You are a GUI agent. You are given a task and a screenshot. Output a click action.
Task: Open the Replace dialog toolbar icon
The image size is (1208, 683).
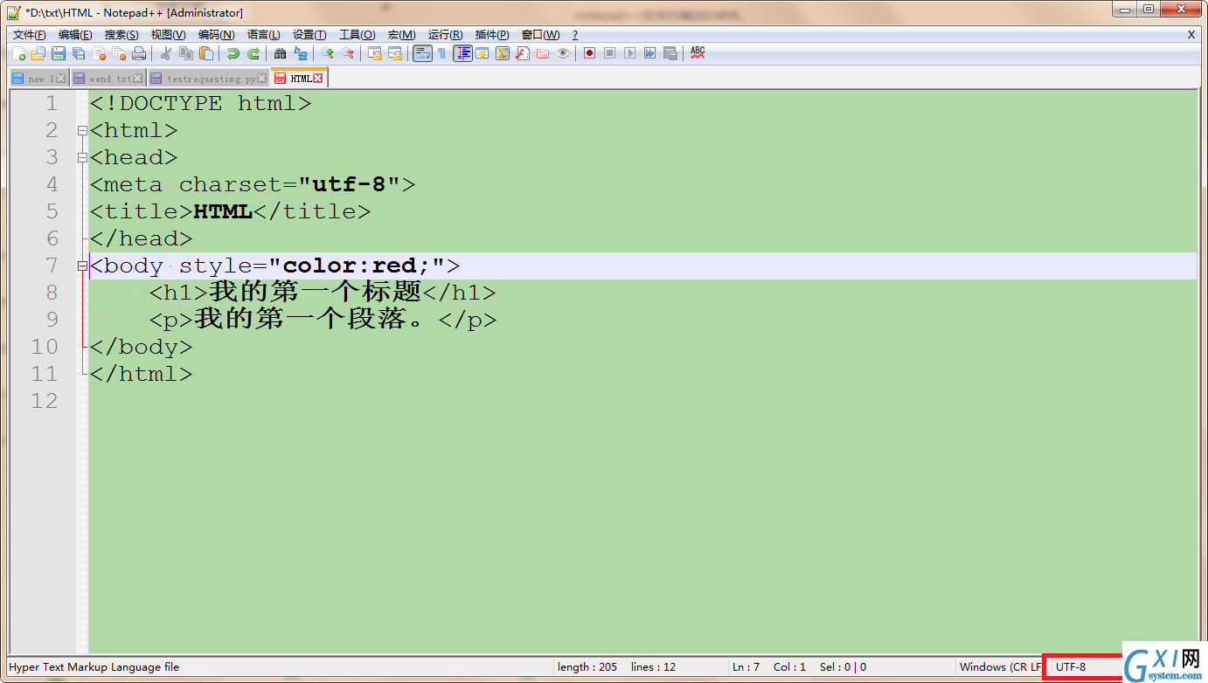pos(301,53)
